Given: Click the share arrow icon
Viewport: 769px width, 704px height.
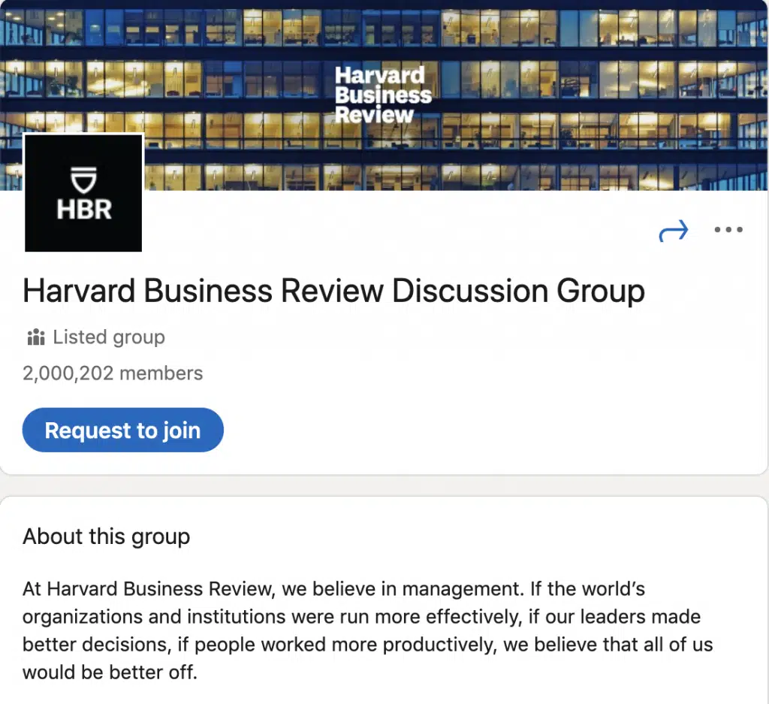Looking at the screenshot, I should coord(674,231).
